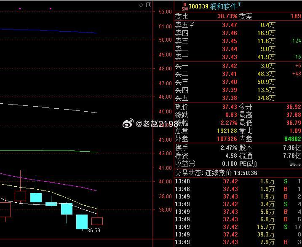Click the 现价 label
The width and height of the screenshot is (302, 247).
[x=182, y=107]
